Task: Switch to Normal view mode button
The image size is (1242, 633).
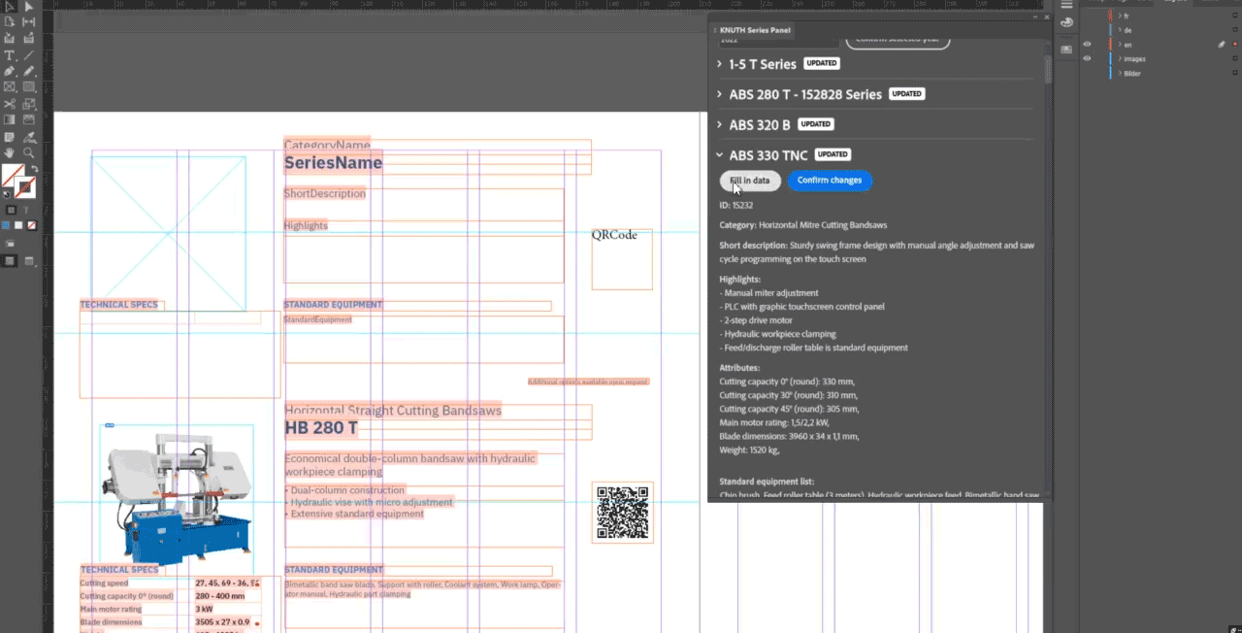Action: pos(10,260)
